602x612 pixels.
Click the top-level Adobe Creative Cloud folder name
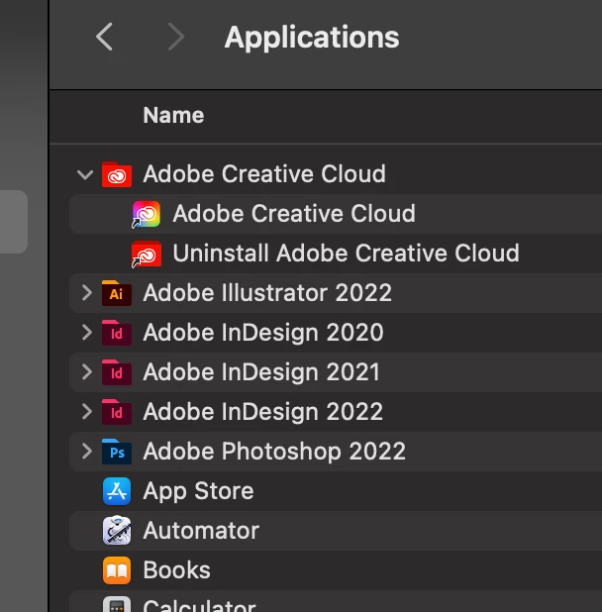[x=264, y=173]
